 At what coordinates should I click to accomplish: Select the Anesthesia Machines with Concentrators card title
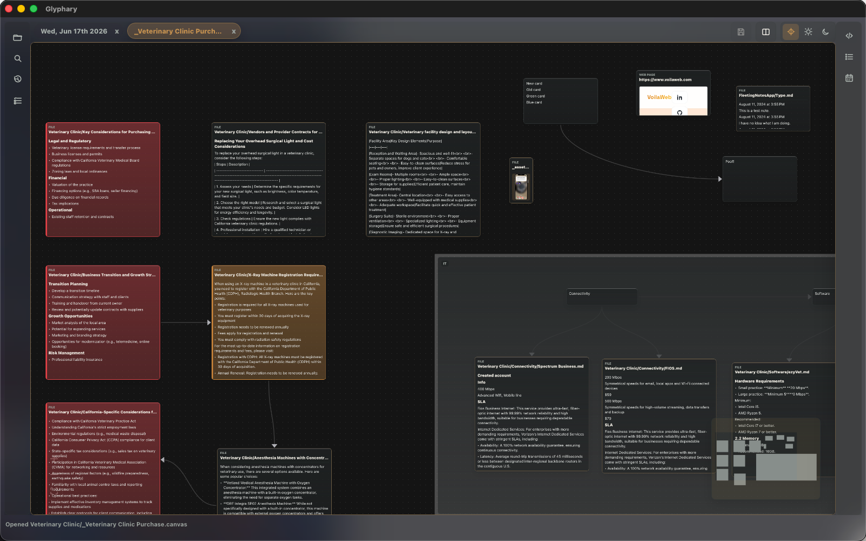[274, 458]
